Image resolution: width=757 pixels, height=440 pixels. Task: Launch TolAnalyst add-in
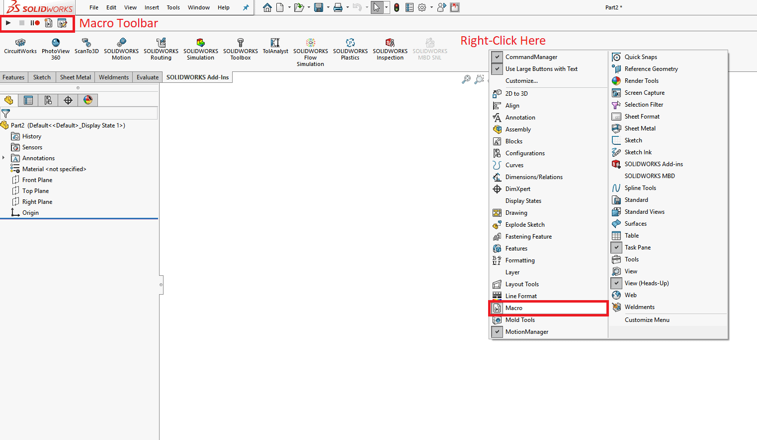click(275, 47)
